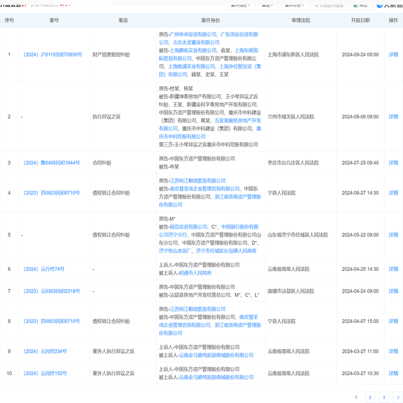The width and height of the screenshot is (403, 403).
Task: Open 锐信投资有限公司 company link
Action: (x=188, y=227)
